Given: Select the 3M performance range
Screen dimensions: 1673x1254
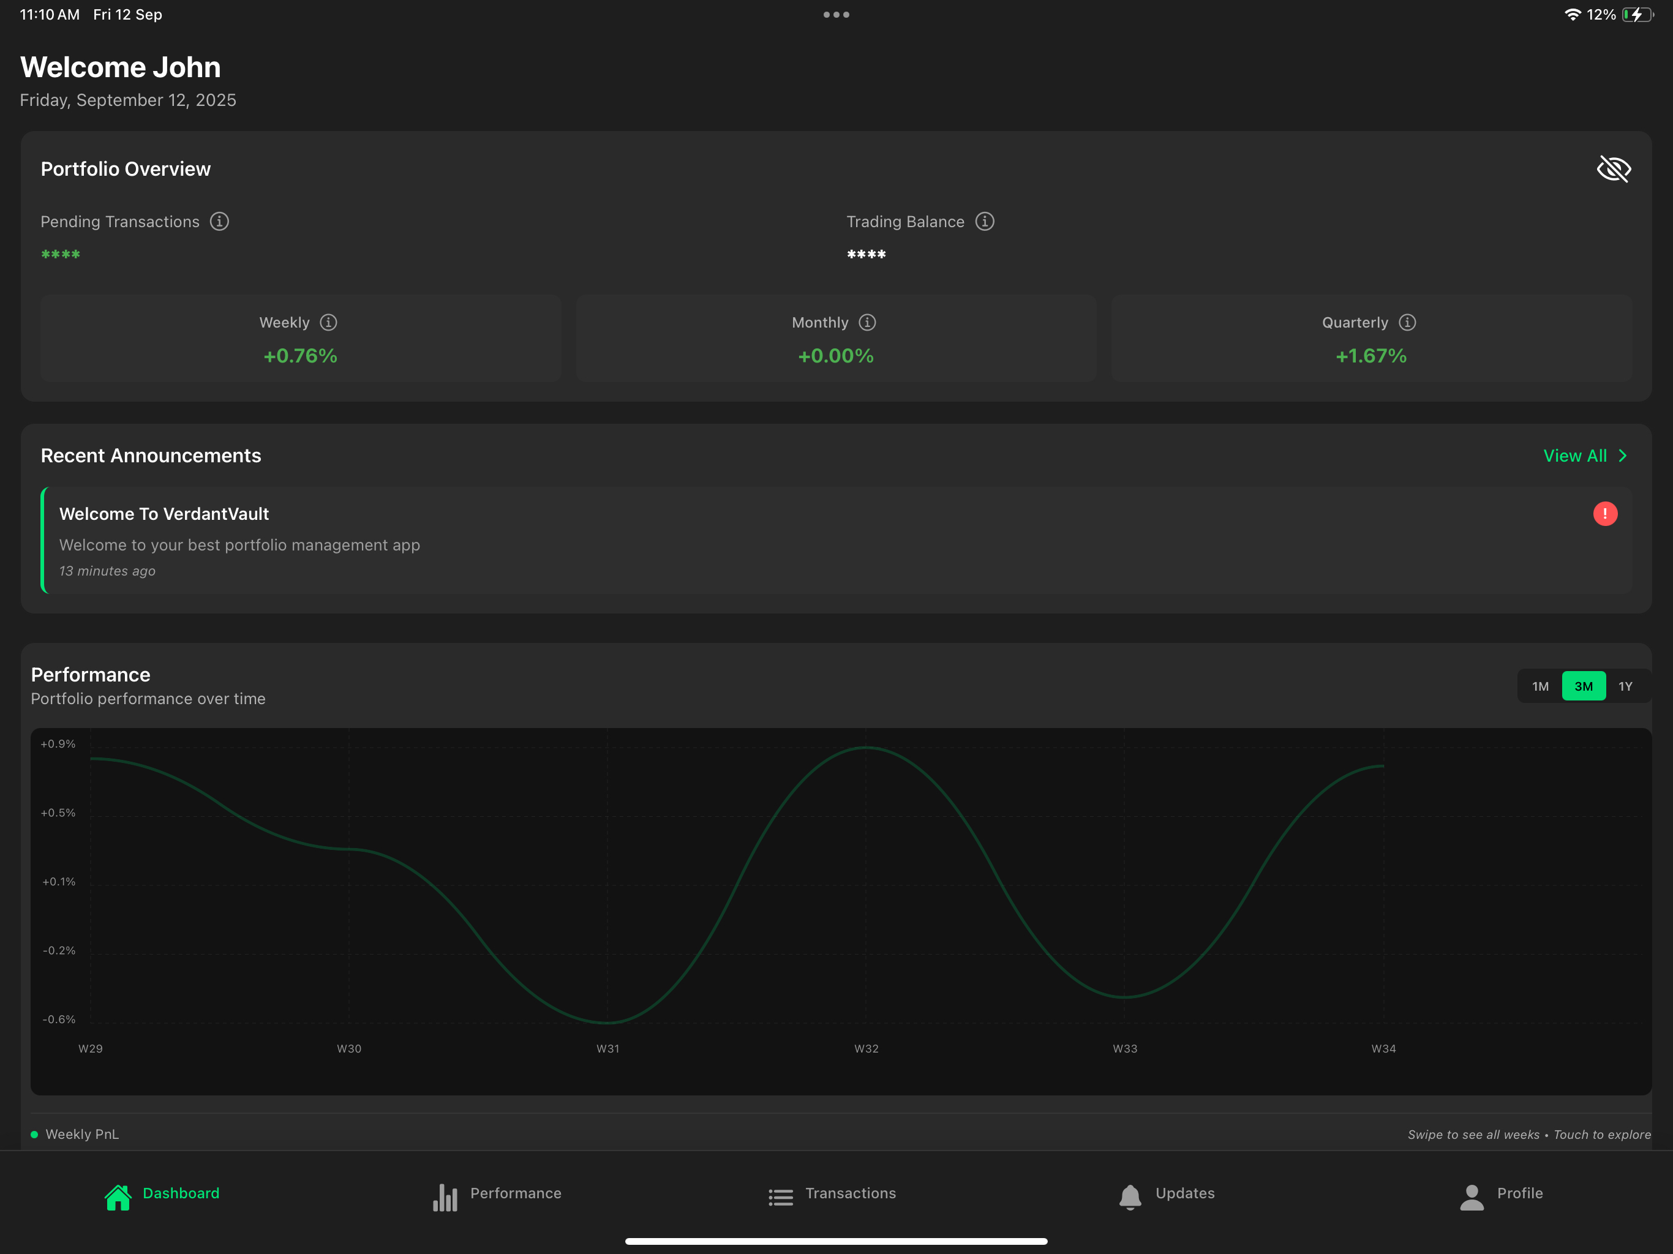Looking at the screenshot, I should tap(1583, 686).
